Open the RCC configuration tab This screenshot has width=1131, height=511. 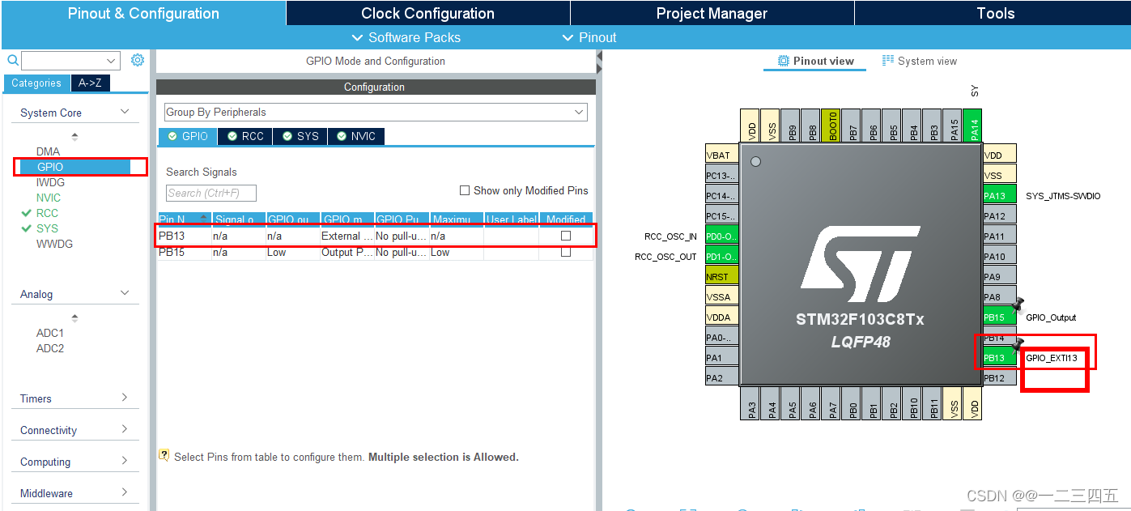[x=246, y=136]
